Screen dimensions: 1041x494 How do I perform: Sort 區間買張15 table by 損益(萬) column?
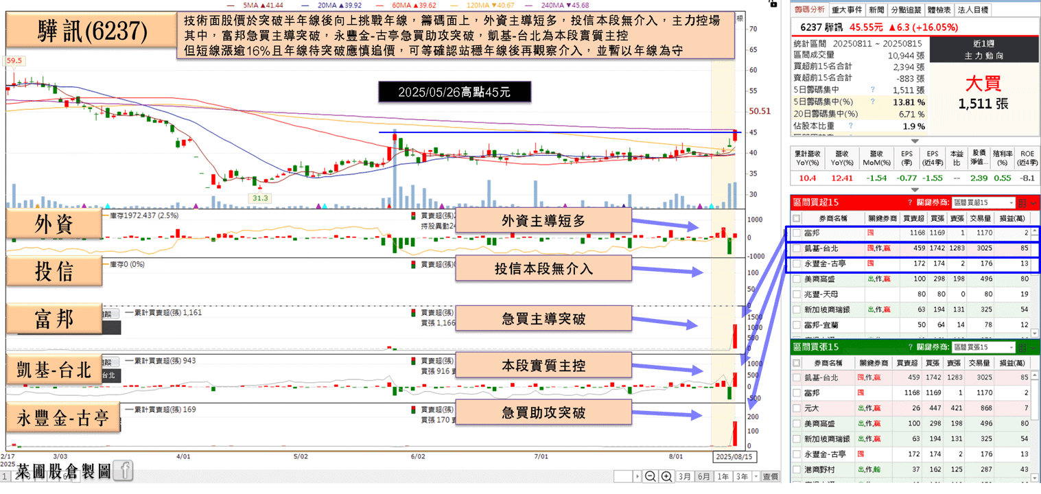pyautogui.click(x=1014, y=362)
